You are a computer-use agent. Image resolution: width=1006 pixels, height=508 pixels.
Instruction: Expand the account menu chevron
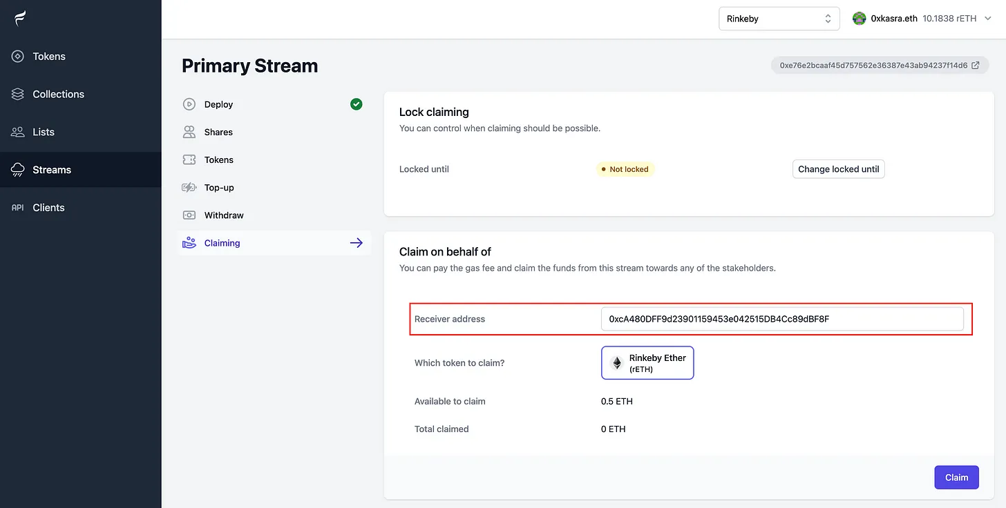click(x=987, y=19)
